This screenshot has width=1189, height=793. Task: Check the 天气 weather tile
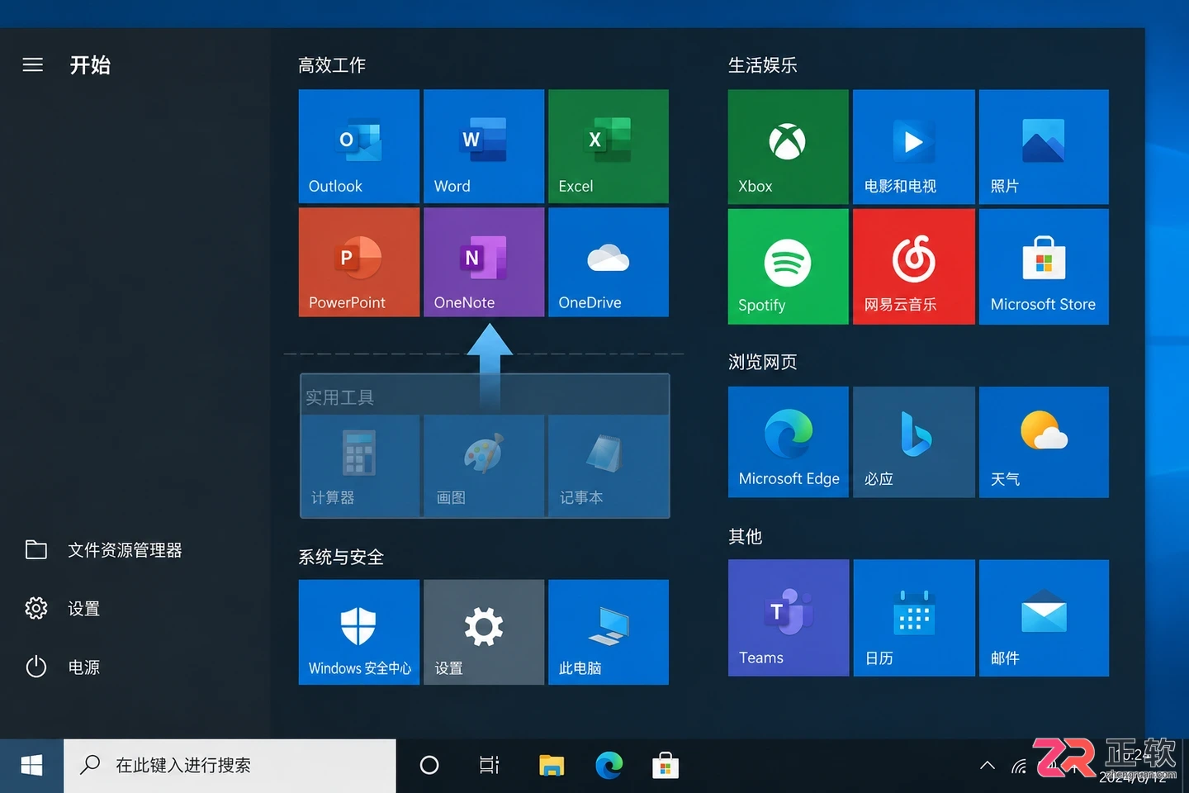point(1044,442)
